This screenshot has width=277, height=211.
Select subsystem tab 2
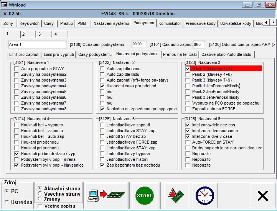pos(23,34)
